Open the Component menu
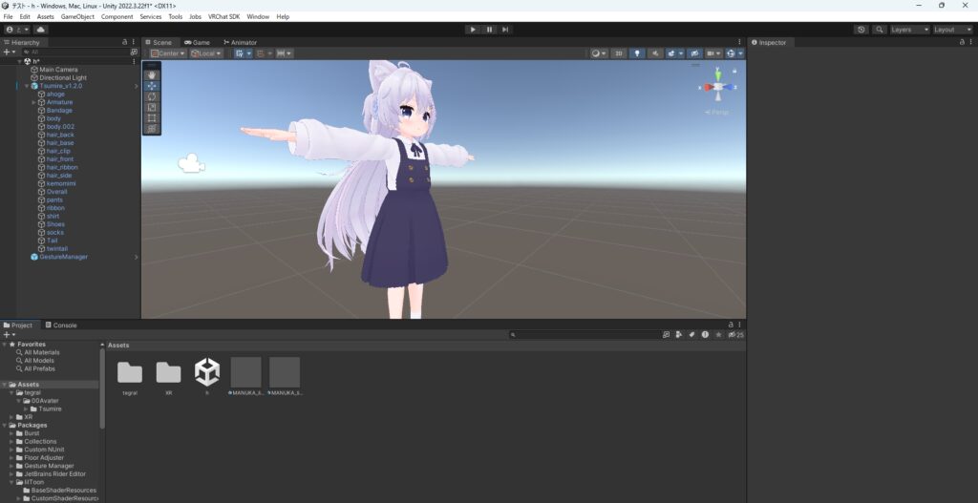 coord(117,17)
